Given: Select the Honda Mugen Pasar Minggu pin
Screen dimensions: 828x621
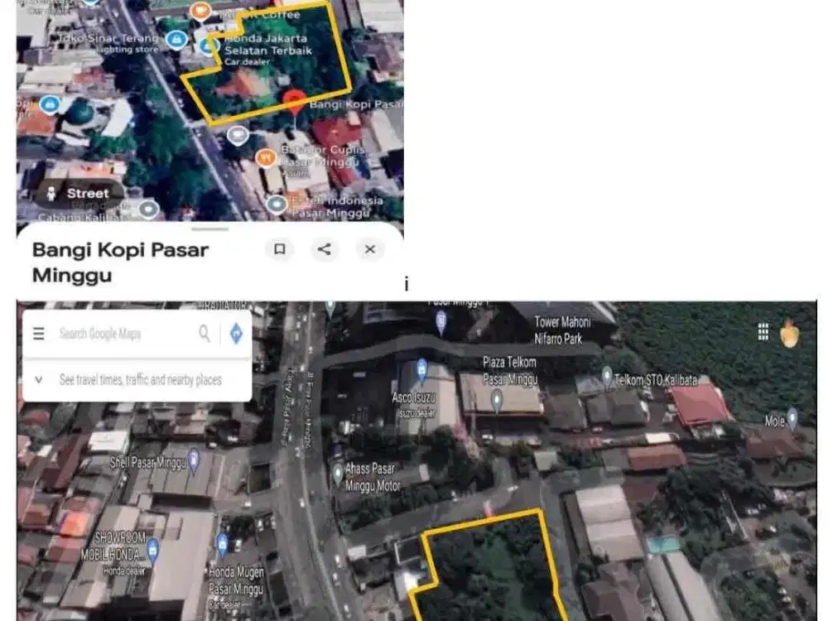Looking at the screenshot, I should click(x=222, y=546).
